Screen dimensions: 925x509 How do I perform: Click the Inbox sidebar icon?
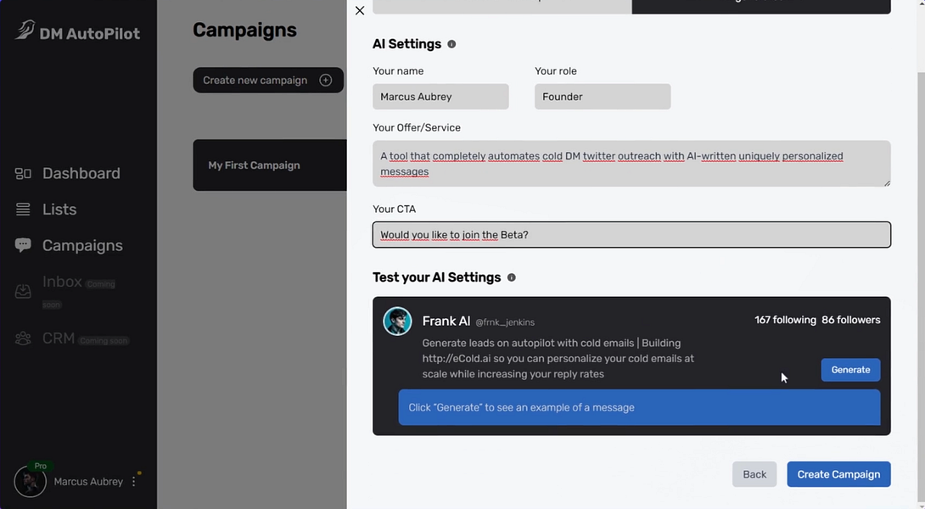[x=23, y=291]
